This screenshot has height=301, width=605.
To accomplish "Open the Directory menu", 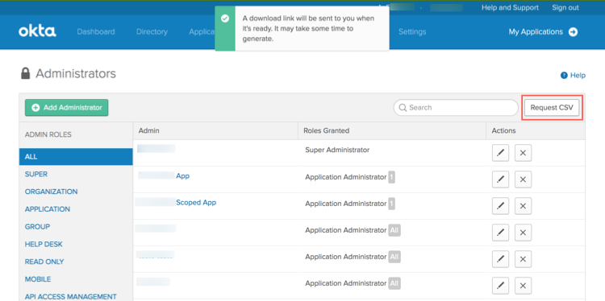I will (152, 32).
